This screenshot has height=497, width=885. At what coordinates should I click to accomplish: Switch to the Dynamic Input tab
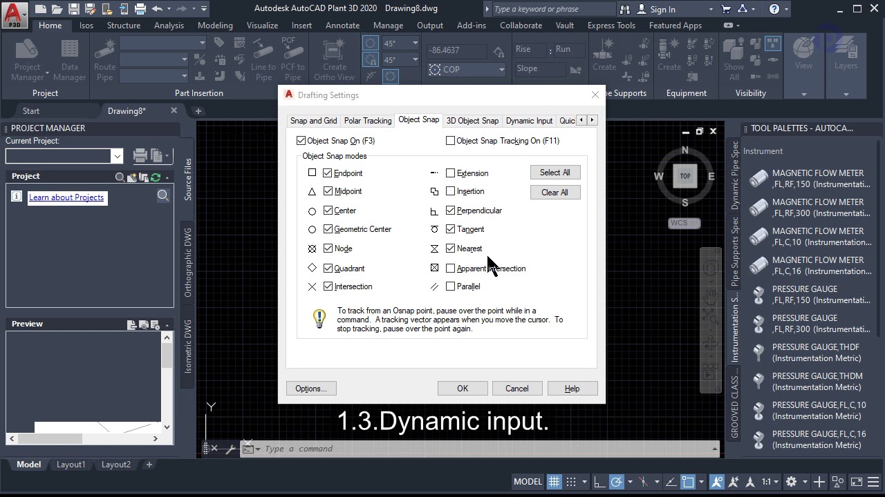[x=529, y=121]
